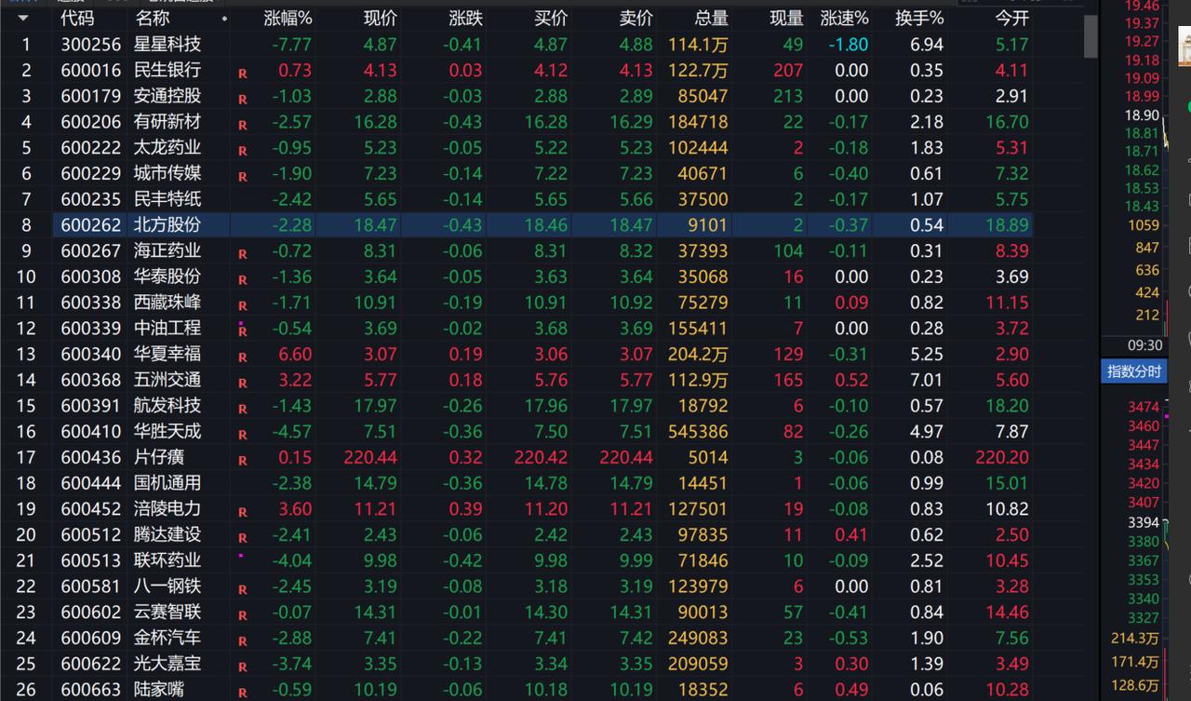Click the R marker beside 云赛智联
Screen dimensions: 1191x701
coord(243,615)
